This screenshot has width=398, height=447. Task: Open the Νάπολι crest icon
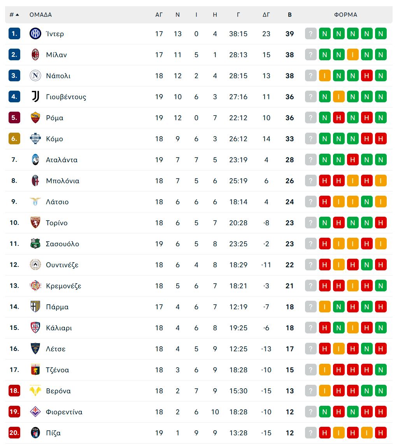35,75
